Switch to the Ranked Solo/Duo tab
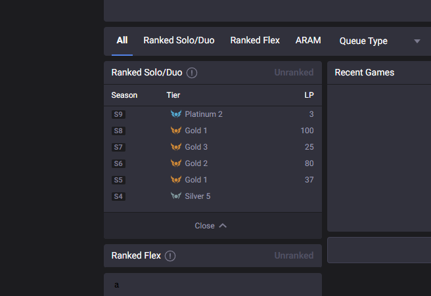Viewport: 431px width, 296px height. 179,41
